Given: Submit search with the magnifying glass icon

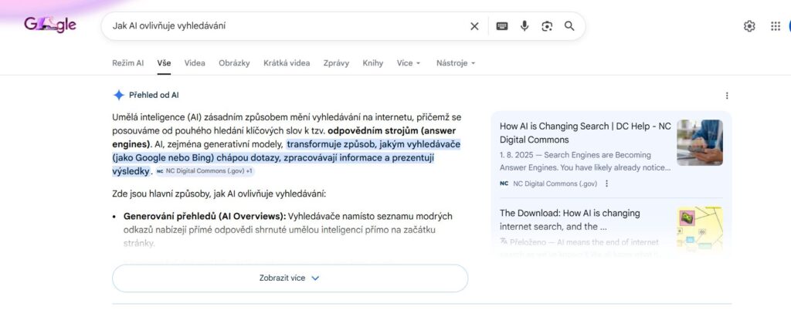Looking at the screenshot, I should coord(569,26).
